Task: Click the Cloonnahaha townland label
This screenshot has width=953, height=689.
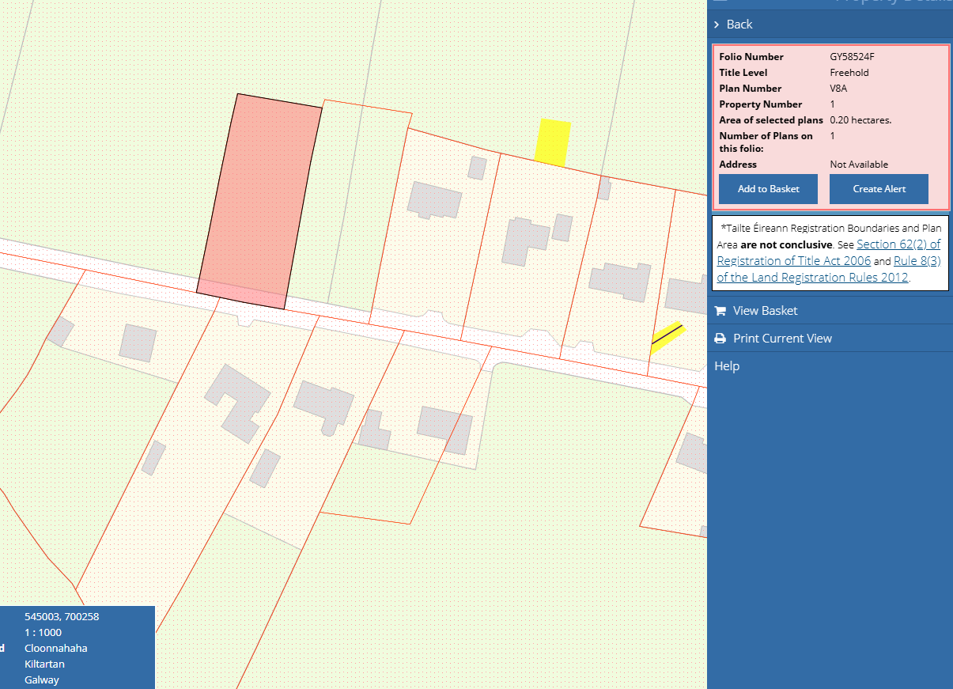Action: [x=55, y=648]
